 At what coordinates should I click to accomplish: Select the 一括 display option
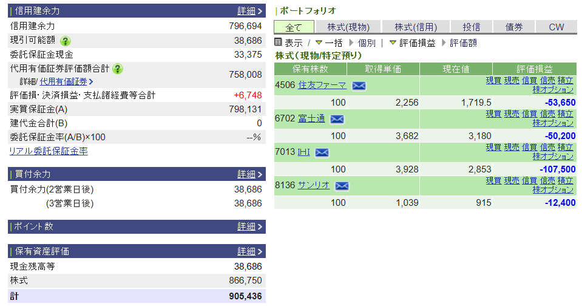click(x=333, y=43)
